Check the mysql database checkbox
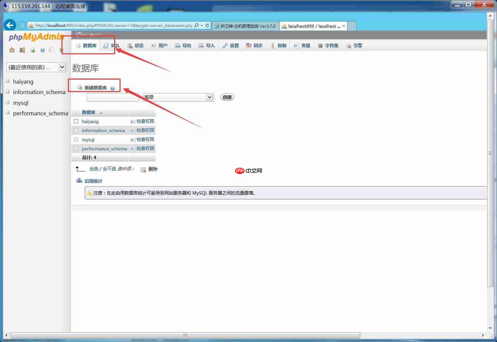497x342 pixels. click(x=76, y=139)
